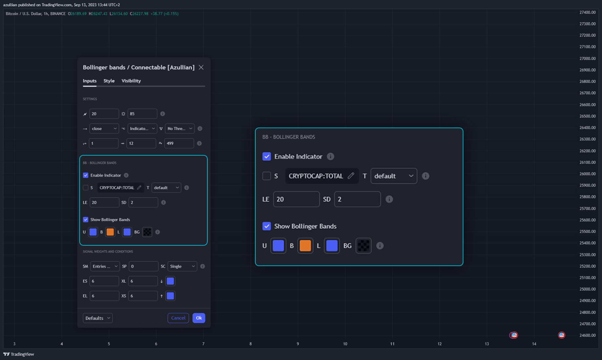Viewport: 602px width, 360px height.
Task: Open the close source dropdown
Action: (x=104, y=128)
